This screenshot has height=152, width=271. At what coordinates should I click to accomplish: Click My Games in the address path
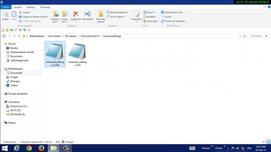[71, 36]
